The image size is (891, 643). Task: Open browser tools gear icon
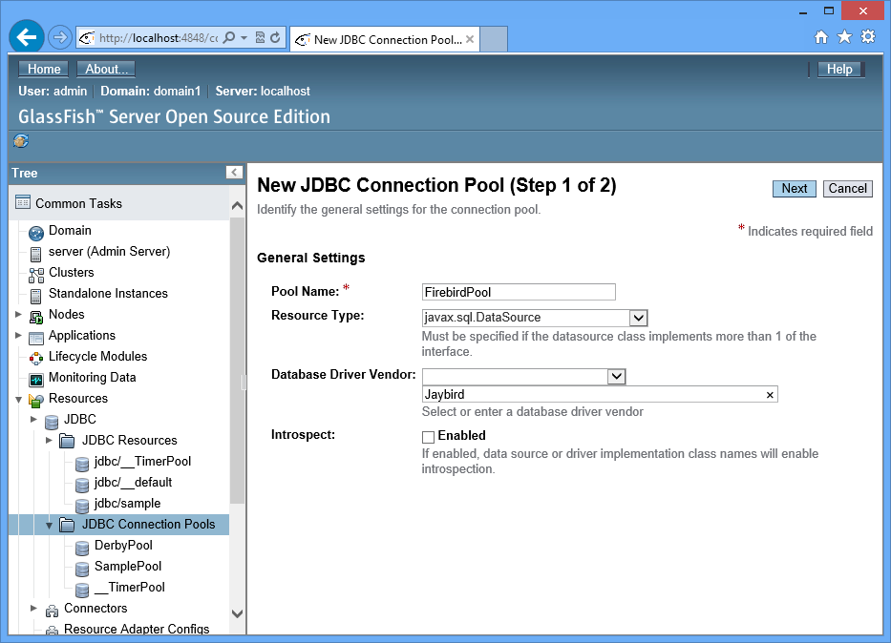pyautogui.click(x=868, y=37)
